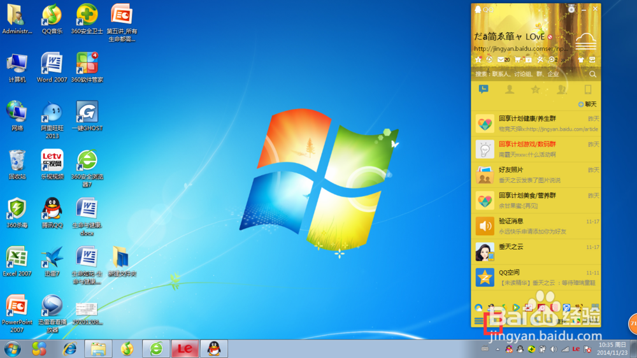Switch to the contacts tab in QQ
The width and height of the screenshot is (637, 358).
click(510, 89)
